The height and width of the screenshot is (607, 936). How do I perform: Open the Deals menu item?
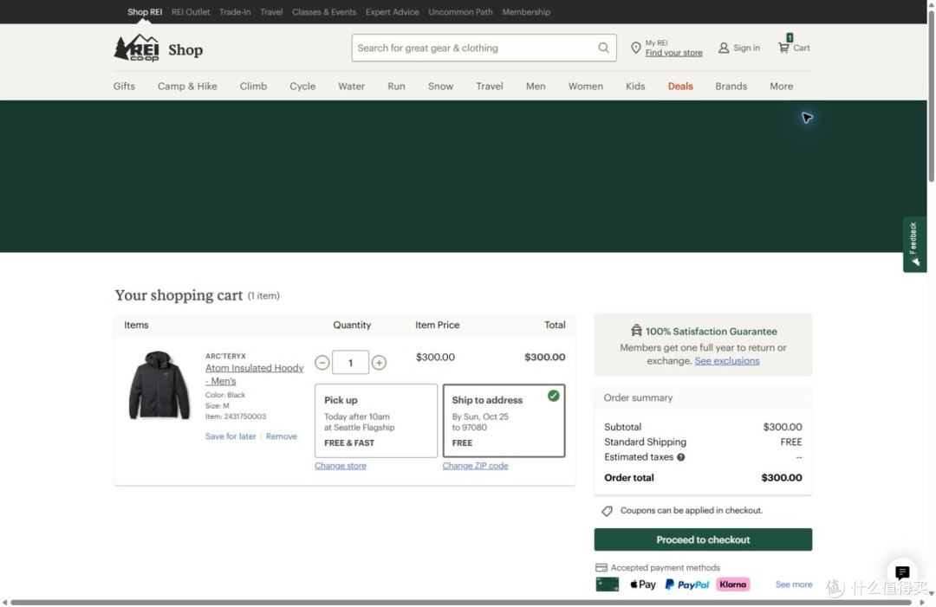(680, 87)
